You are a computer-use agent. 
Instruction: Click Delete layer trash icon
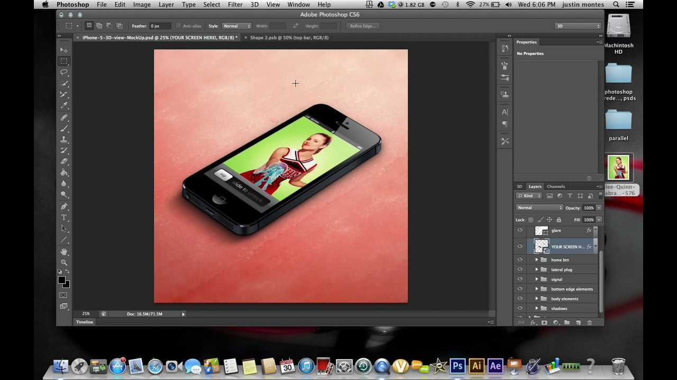(x=590, y=322)
